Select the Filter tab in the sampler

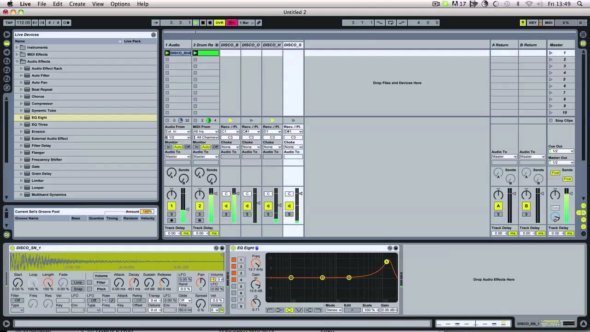[101, 282]
